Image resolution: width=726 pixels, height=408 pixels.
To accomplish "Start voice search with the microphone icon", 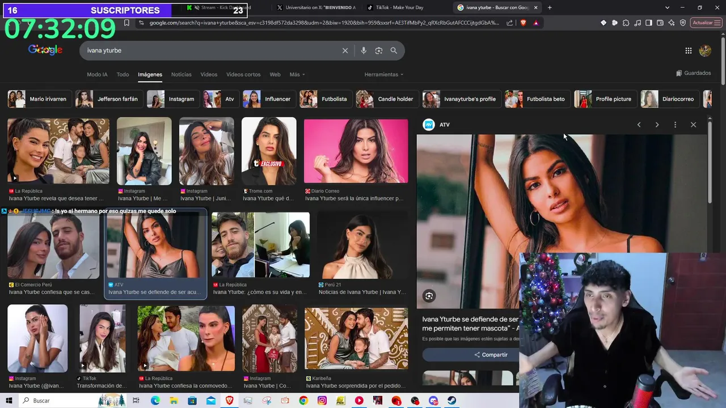I will (x=364, y=50).
